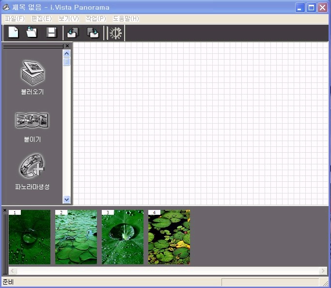Click the 불러오기 photo stack icon
This screenshot has width=331, height=288.
pos(32,73)
